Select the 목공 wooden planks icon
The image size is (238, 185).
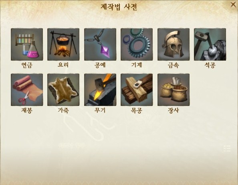coord(137,90)
